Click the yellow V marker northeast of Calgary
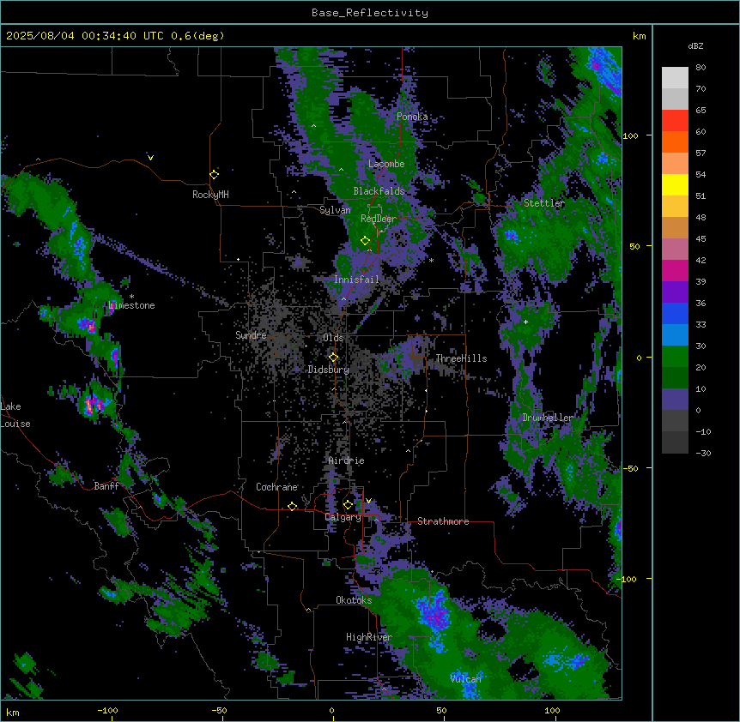The width and height of the screenshot is (740, 722). tap(368, 501)
